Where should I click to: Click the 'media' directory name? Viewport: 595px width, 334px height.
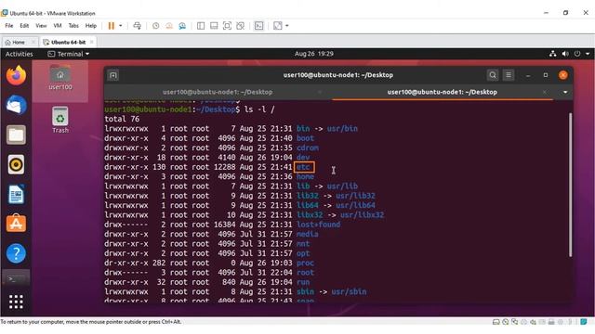click(x=308, y=234)
